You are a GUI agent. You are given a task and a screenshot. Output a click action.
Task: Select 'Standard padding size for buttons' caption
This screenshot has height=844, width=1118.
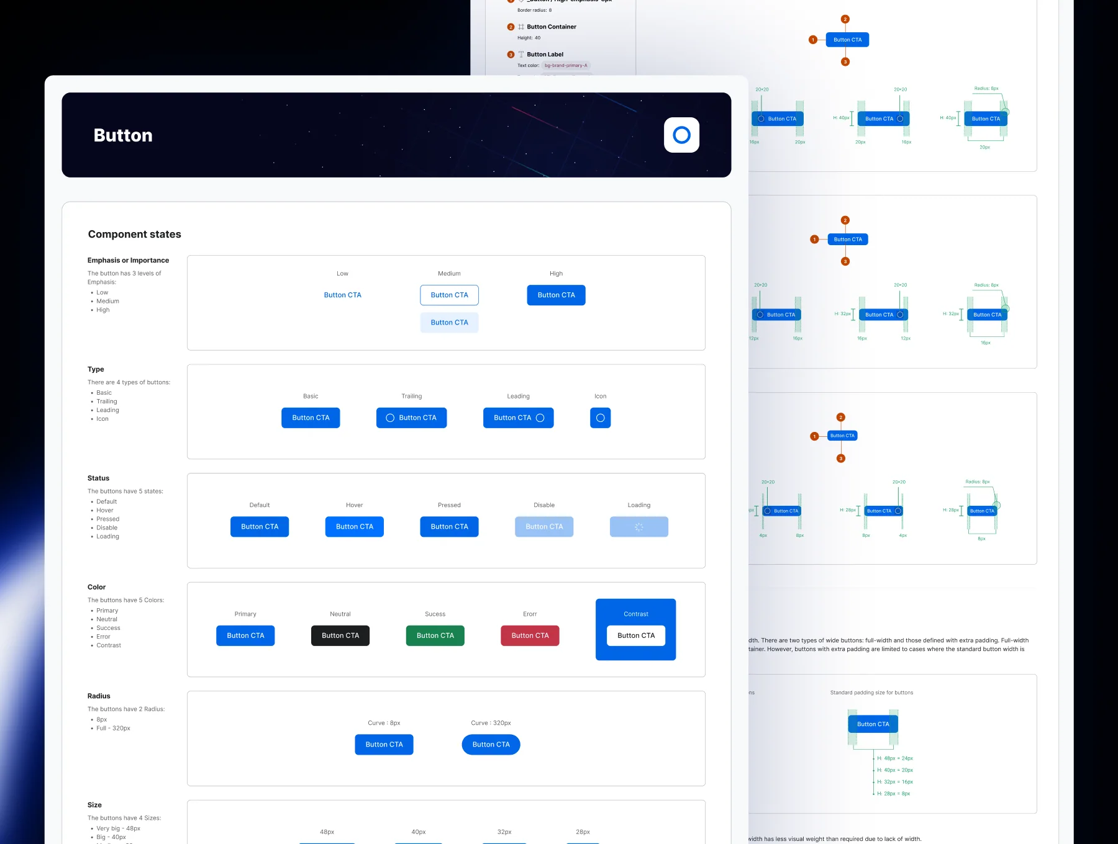point(871,693)
